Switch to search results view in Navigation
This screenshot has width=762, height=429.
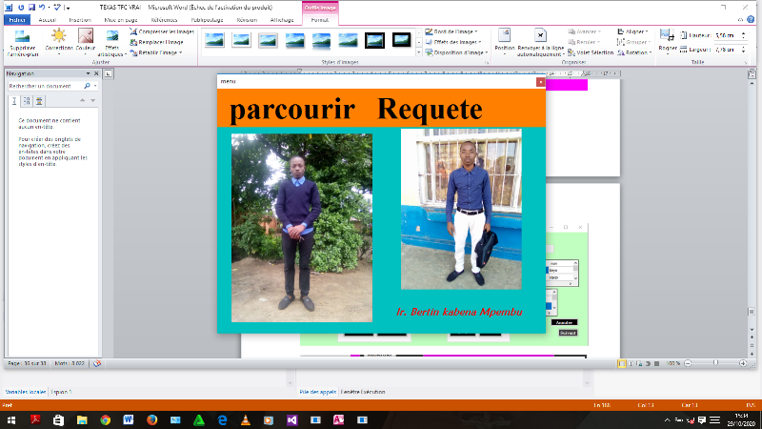click(39, 100)
